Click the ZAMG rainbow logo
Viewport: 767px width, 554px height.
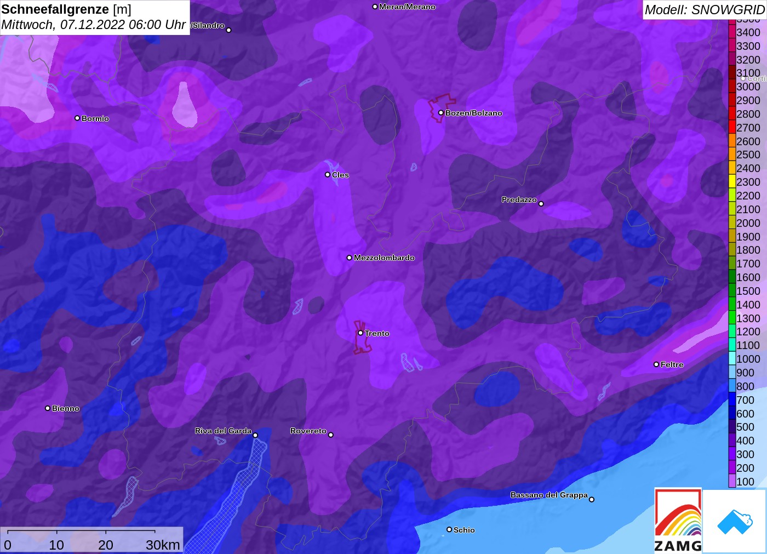click(x=678, y=520)
